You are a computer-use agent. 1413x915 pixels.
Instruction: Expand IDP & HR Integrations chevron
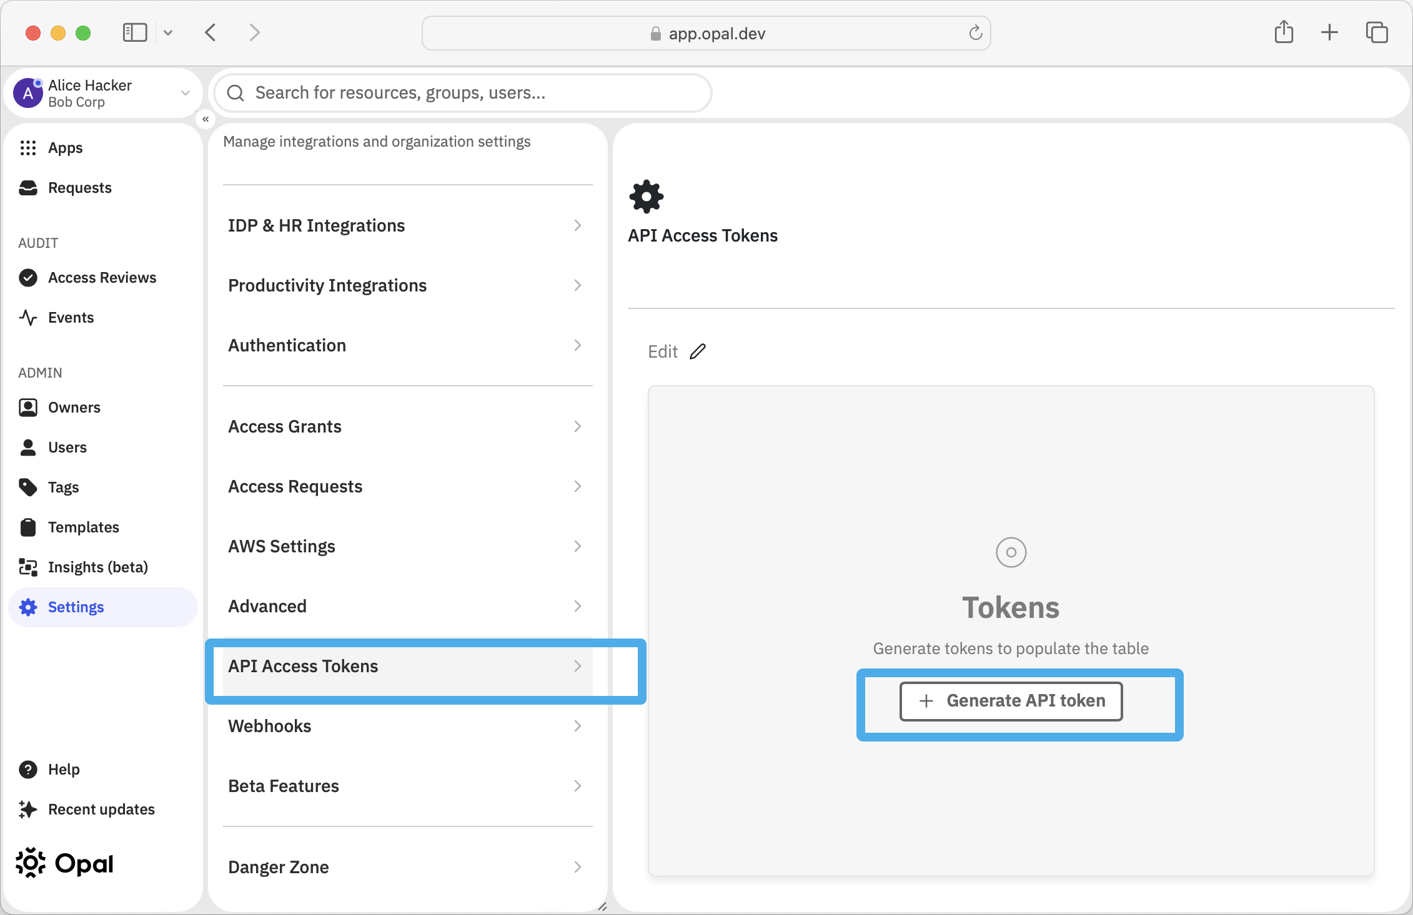point(578,225)
